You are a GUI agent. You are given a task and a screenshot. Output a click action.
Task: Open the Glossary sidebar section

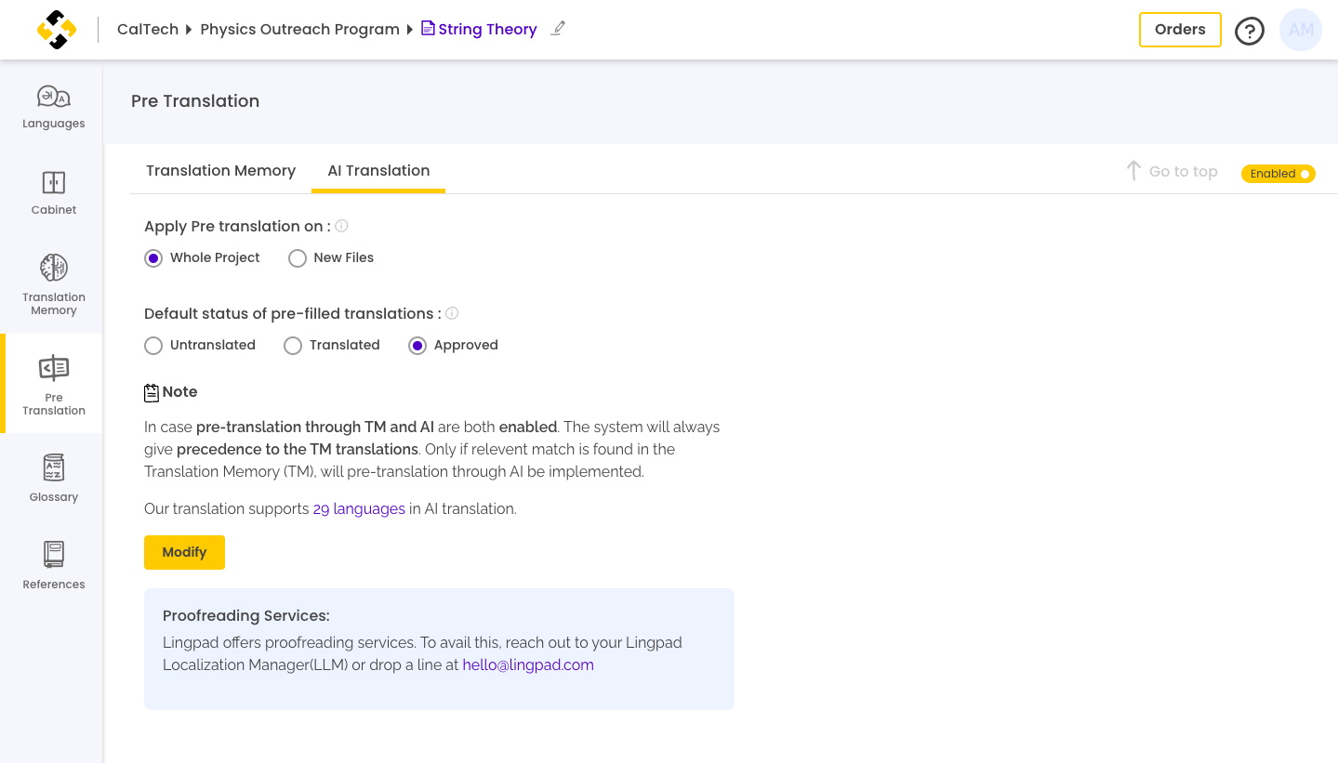(53, 479)
